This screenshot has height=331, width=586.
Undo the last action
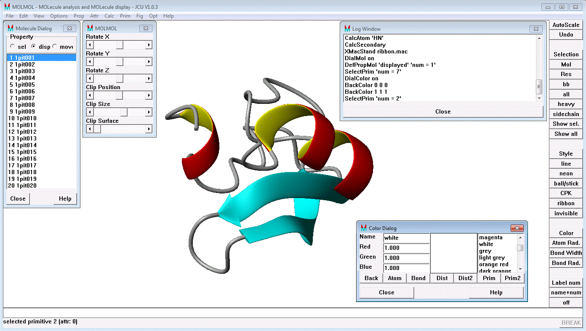point(565,34)
